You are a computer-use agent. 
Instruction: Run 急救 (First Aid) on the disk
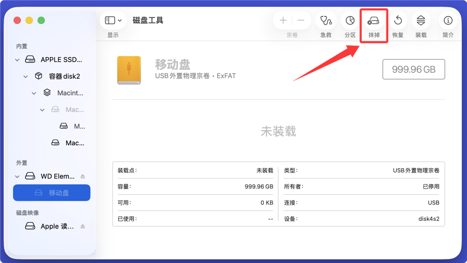pos(326,20)
